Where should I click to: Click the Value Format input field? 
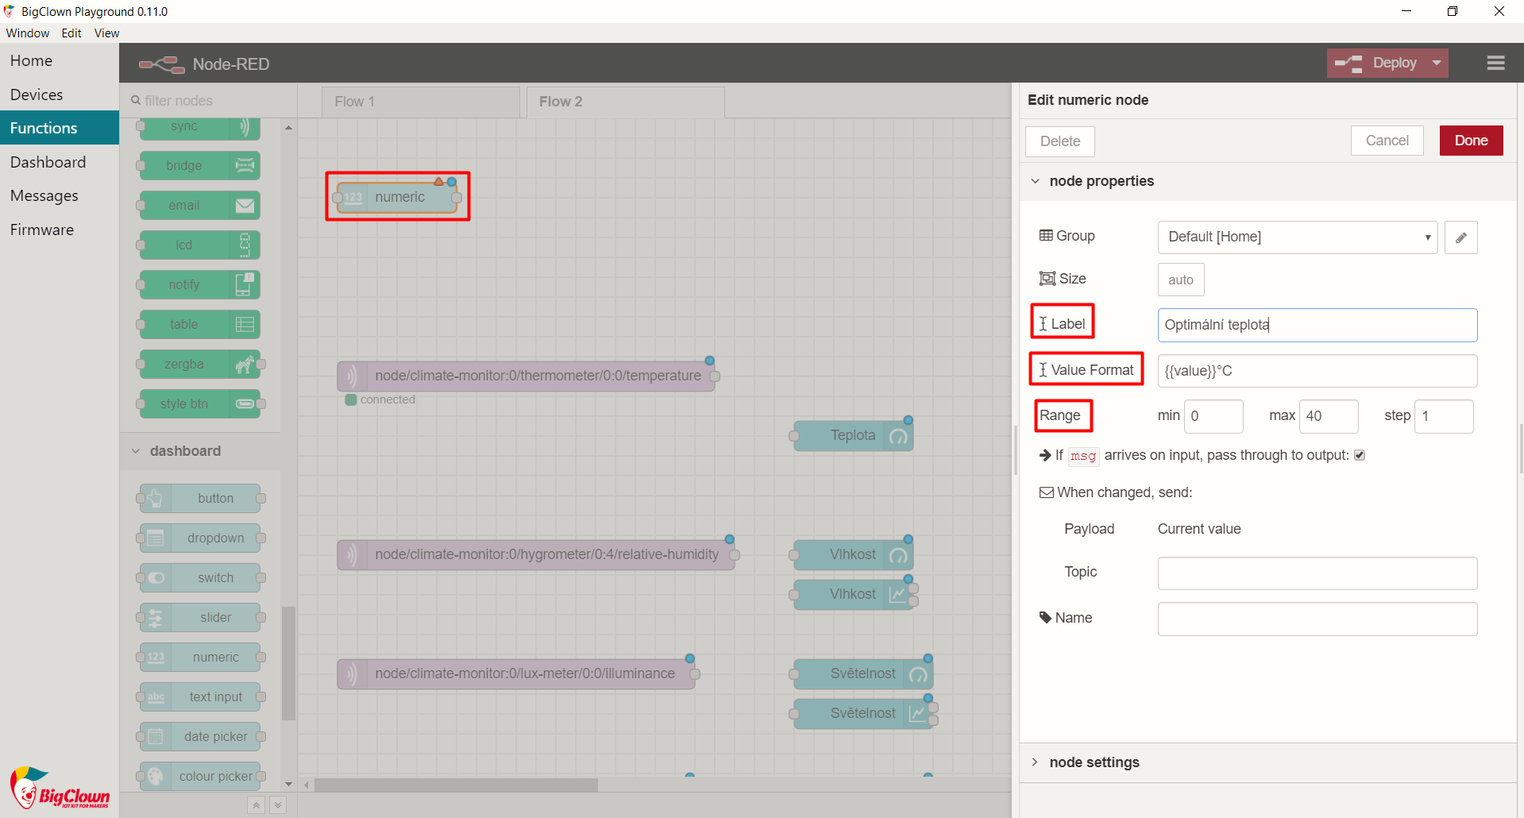click(1318, 371)
